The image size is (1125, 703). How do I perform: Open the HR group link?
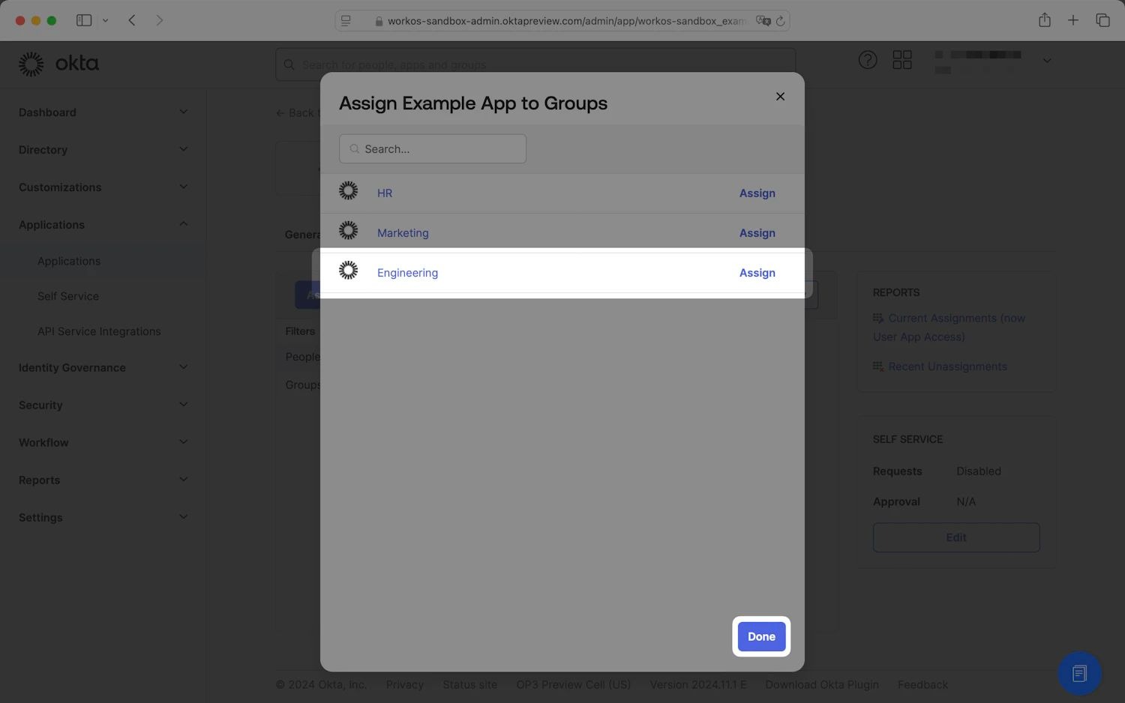click(385, 193)
